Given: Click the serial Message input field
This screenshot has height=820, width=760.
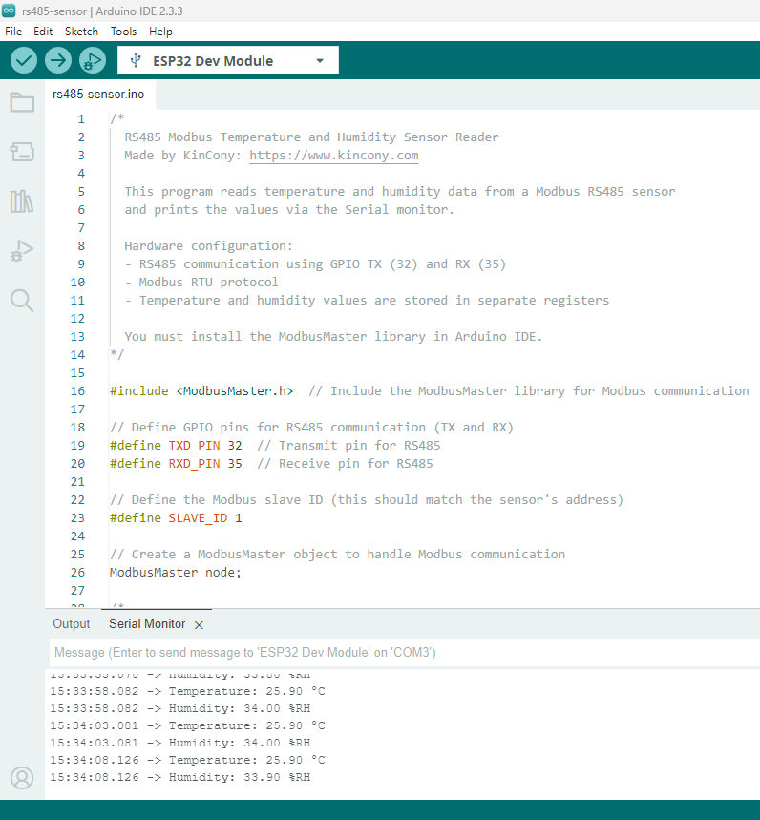Looking at the screenshot, I should click(x=401, y=653).
